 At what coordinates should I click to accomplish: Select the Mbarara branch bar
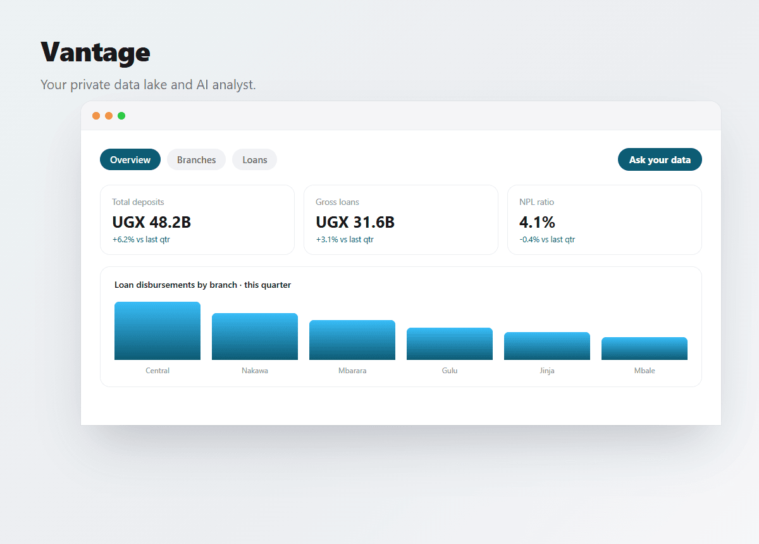(352, 340)
